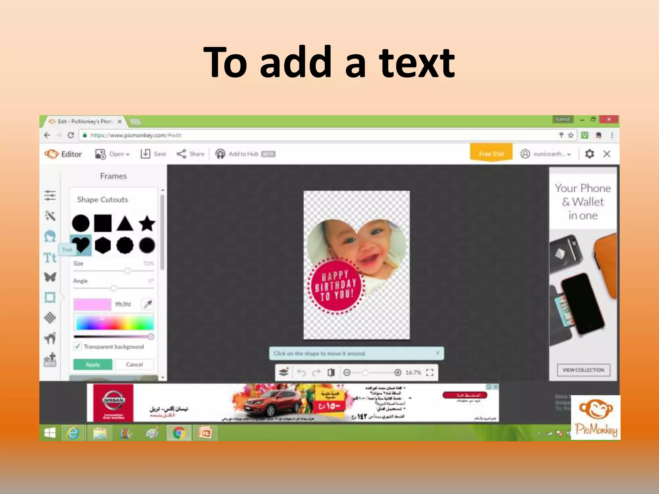Dismiss the 'Click on the shape' hint
Screen dimensions: 659x494
click(x=438, y=353)
